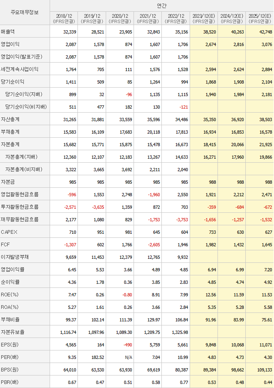Select the BPS(원) row label
This screenshot has width=274, height=388.
click(10, 369)
